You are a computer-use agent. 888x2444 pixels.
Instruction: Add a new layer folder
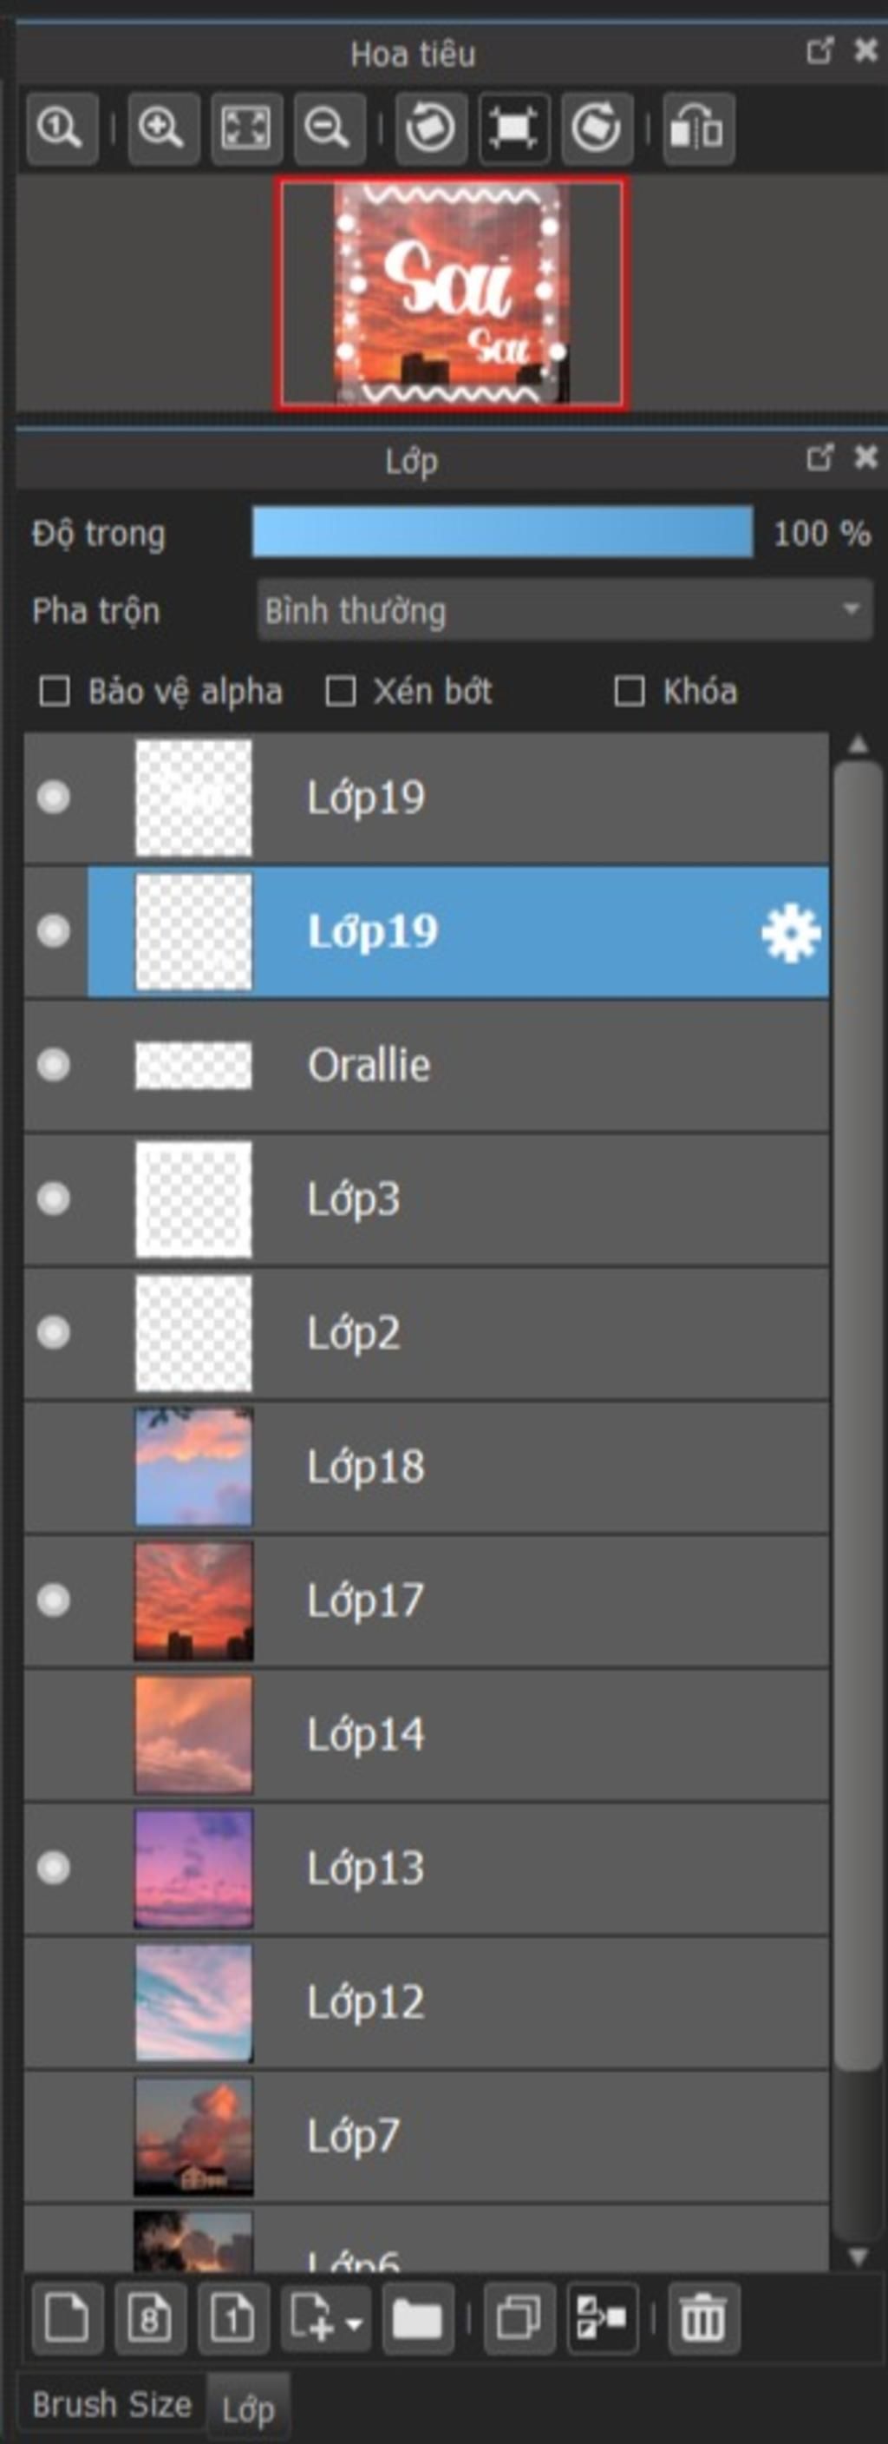click(x=417, y=2319)
